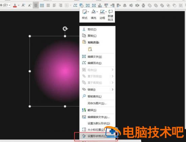Image resolution: width=186 pixels, height=142 pixels.
Task: Click the align bottom toolbar icon
Action: click(x=100, y=5)
